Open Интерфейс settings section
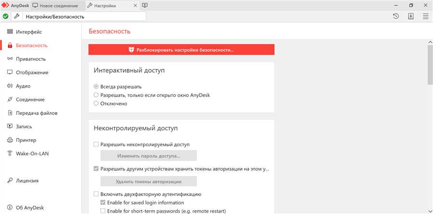The height and width of the screenshot is (214, 433). tap(29, 32)
